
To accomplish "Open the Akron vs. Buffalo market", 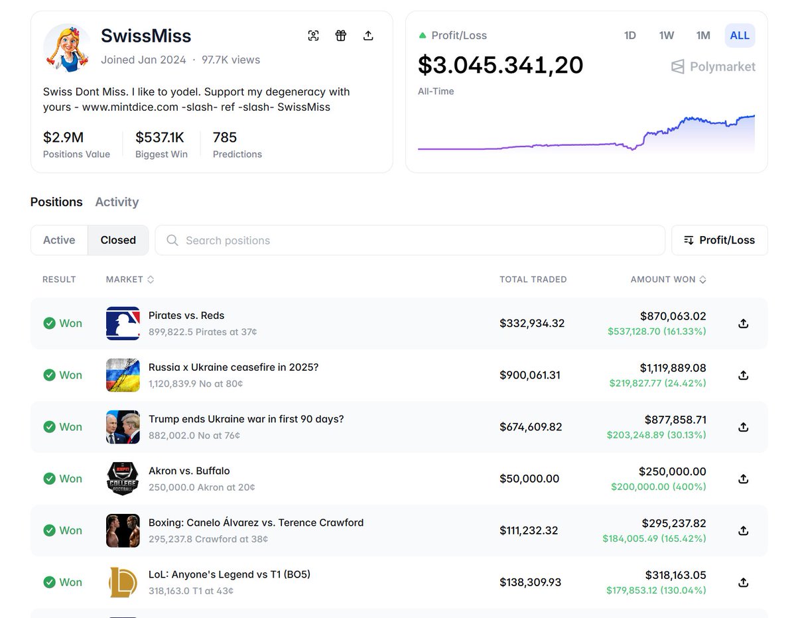I will click(189, 470).
